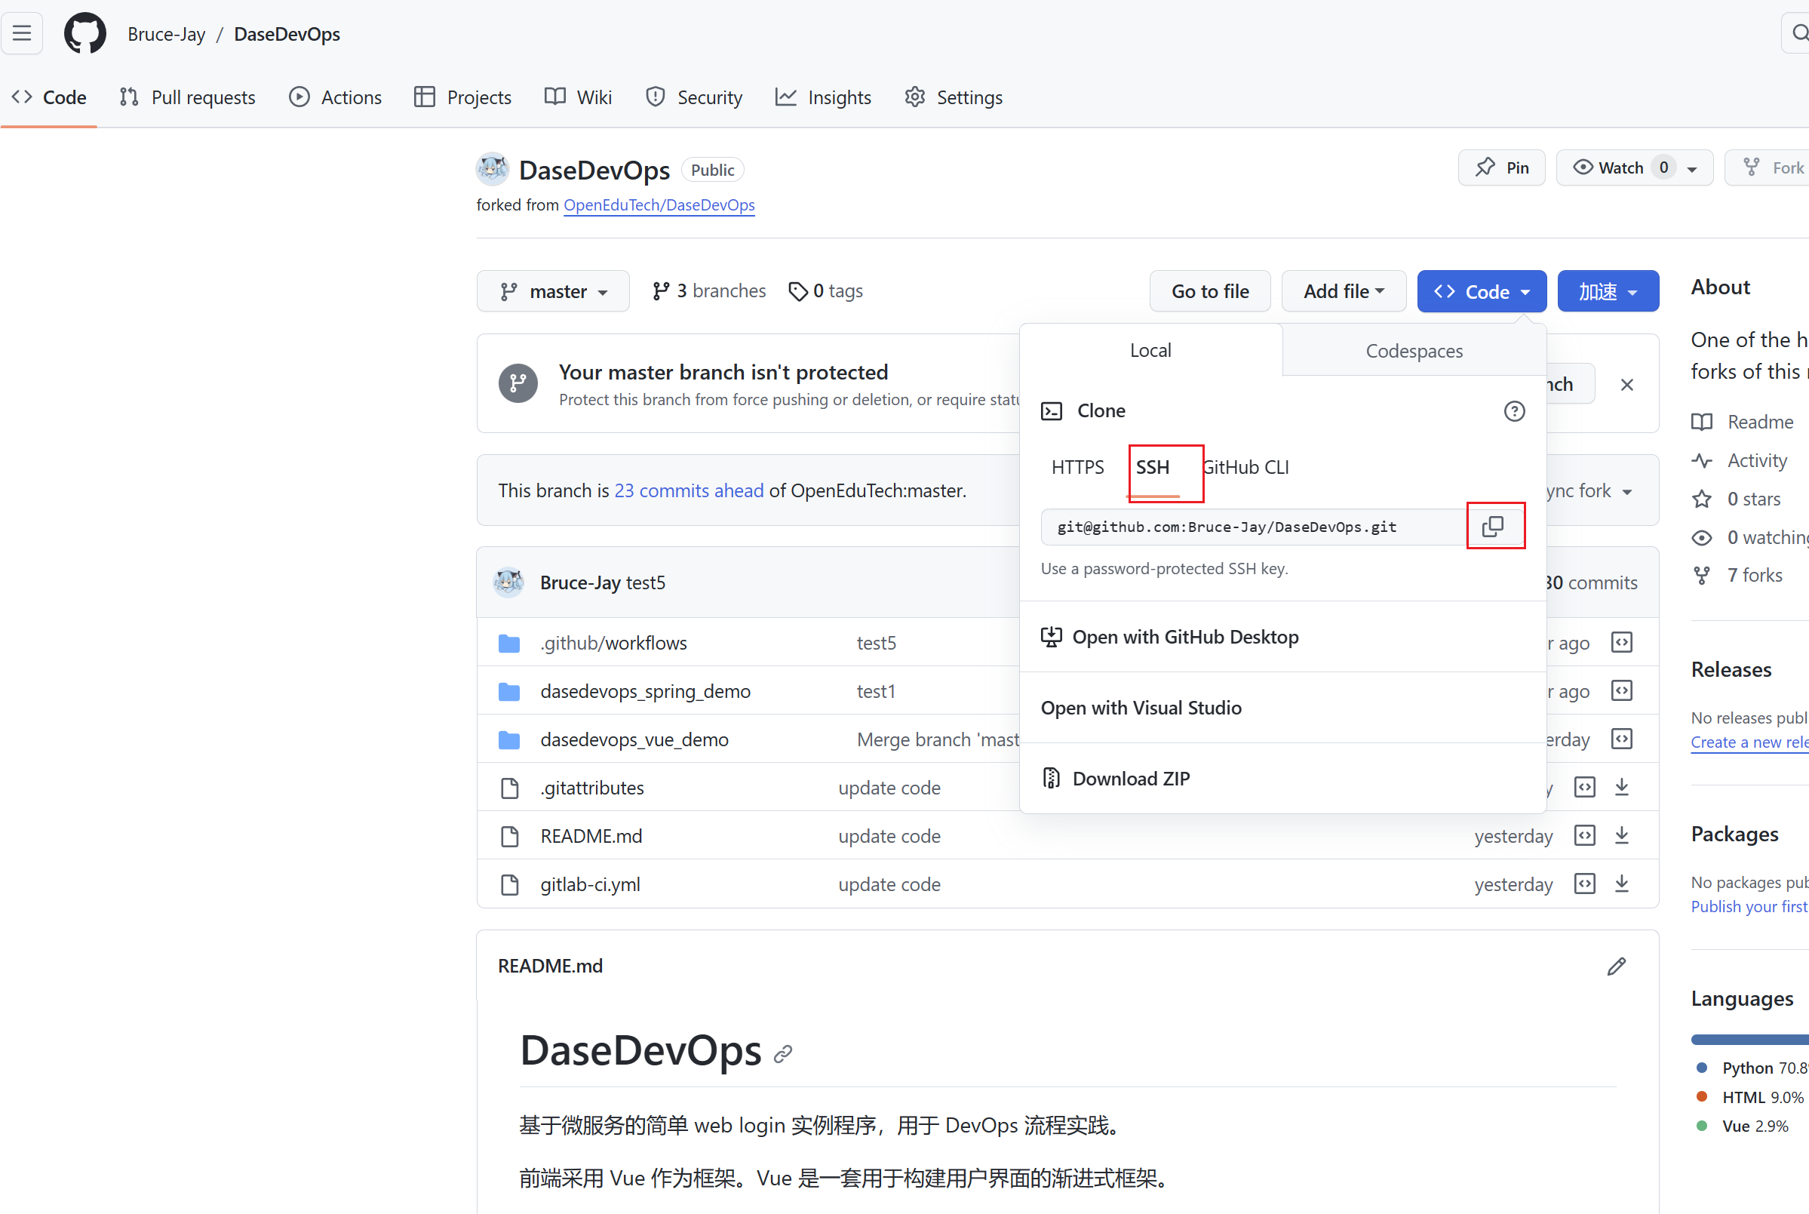This screenshot has height=1214, width=1809.
Task: Click Download ZIP
Action: point(1130,778)
